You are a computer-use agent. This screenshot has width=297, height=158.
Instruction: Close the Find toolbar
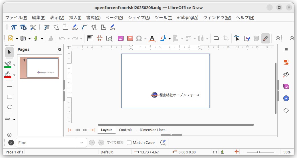pyautogui.click(x=11, y=143)
